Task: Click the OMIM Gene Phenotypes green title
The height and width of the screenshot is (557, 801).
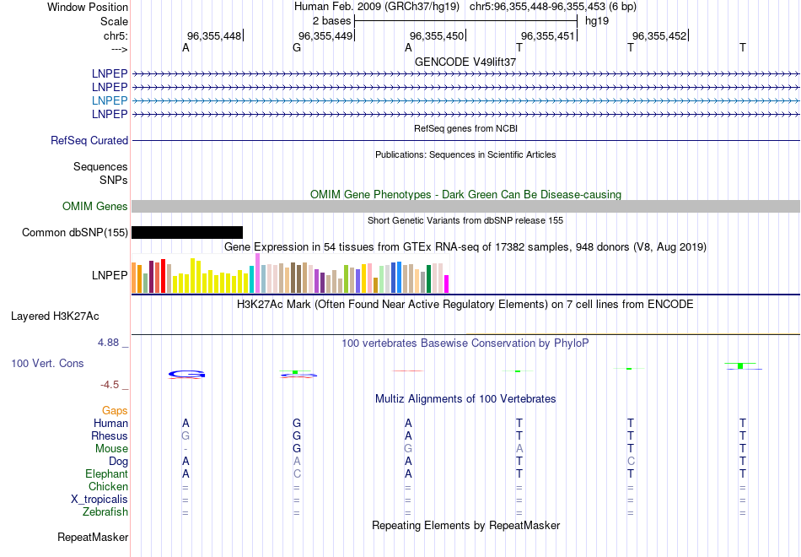Action: tap(465, 194)
